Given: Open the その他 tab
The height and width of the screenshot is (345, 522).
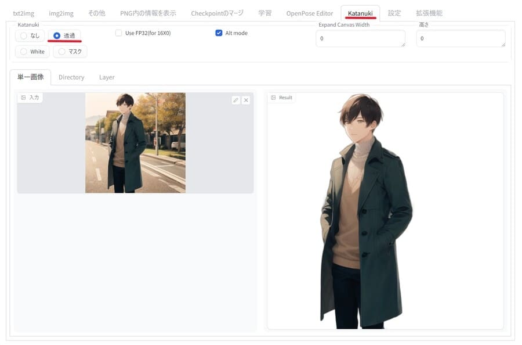Looking at the screenshot, I should (96, 13).
